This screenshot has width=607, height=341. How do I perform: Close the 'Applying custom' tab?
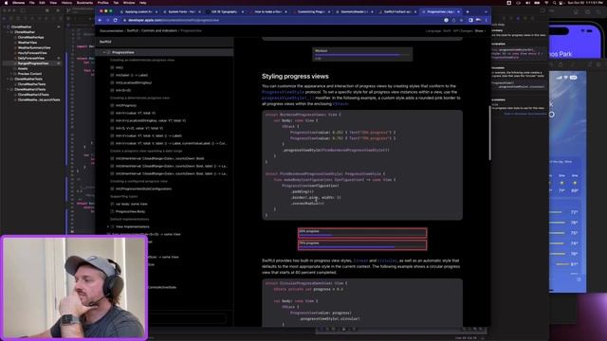coord(156,12)
